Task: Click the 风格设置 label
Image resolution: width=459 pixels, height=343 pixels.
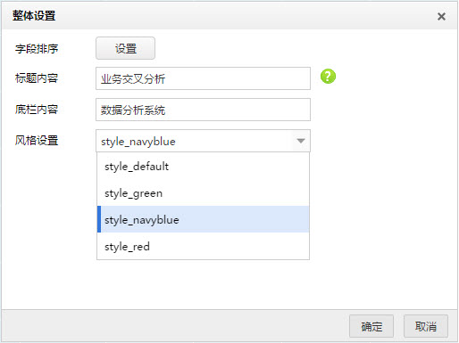Action: pyautogui.click(x=37, y=140)
